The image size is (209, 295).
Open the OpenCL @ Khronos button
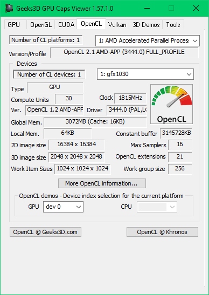[x=162, y=232]
